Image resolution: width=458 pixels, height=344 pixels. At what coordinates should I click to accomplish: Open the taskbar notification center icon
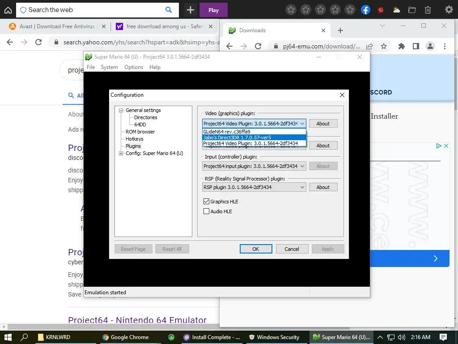(443, 337)
